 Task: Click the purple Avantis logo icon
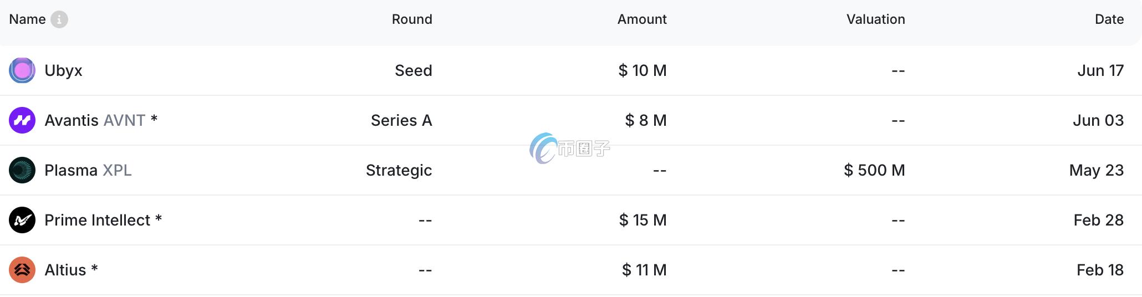22,120
